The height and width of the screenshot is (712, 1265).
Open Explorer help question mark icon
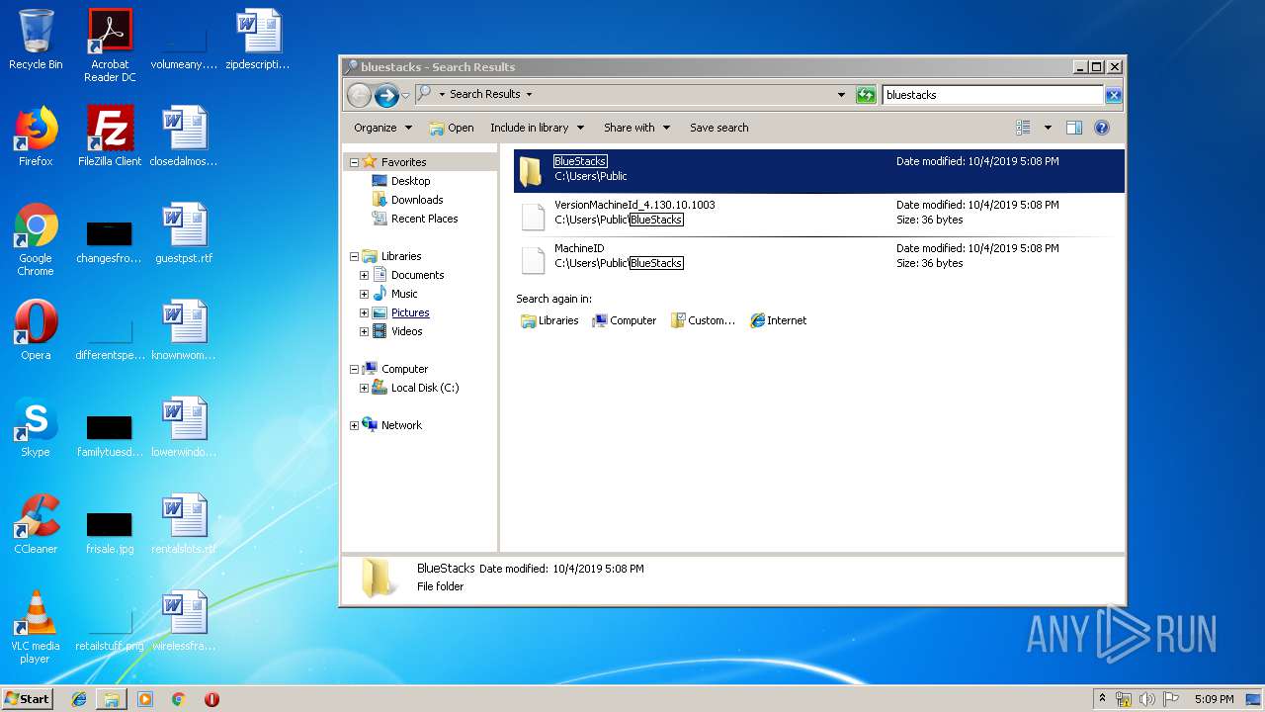point(1102,128)
